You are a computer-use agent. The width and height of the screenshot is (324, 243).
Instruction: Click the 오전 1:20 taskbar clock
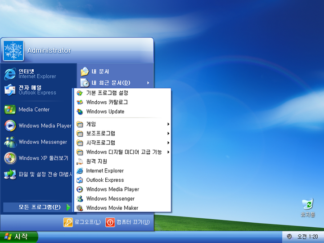point(307,237)
